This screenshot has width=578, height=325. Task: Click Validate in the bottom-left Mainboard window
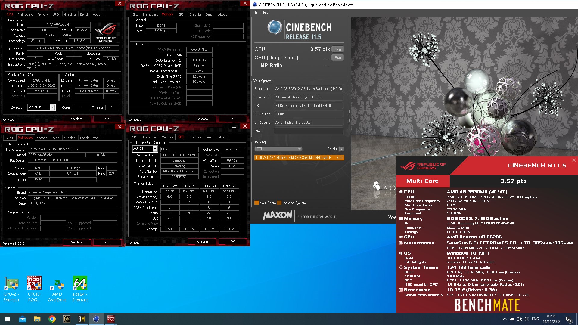tap(77, 242)
